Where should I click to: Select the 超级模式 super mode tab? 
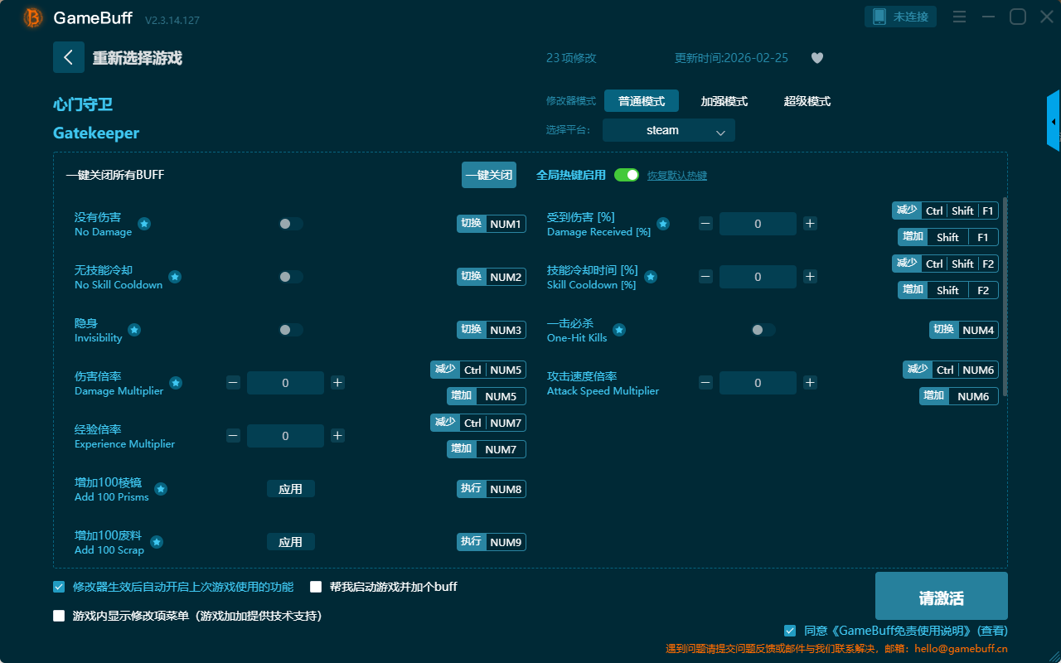pos(807,101)
